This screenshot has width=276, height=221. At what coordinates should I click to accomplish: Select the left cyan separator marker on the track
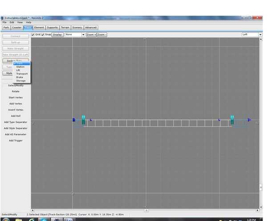83,120
